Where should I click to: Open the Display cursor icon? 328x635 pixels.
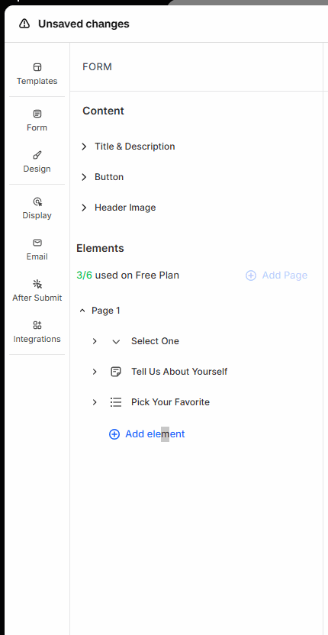click(37, 201)
